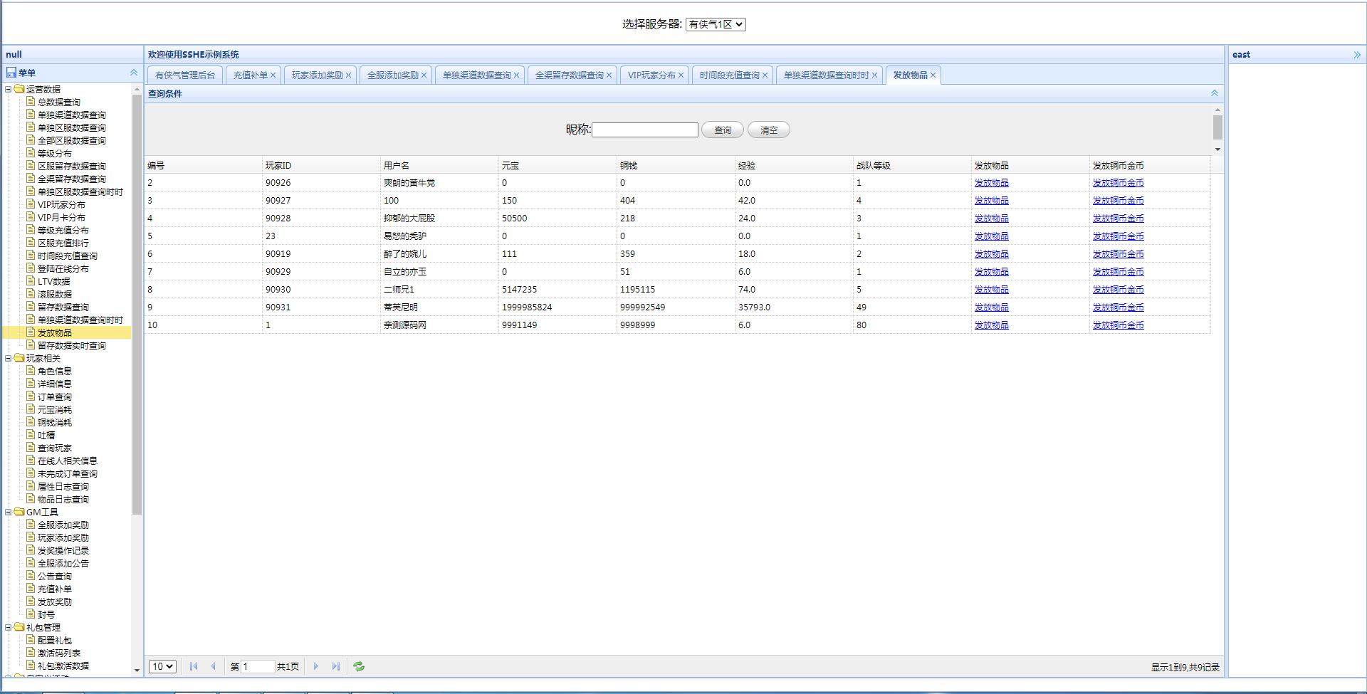The width and height of the screenshot is (1367, 694).
Task: Click the refresh icon in pagination bar
Action: [x=359, y=666]
